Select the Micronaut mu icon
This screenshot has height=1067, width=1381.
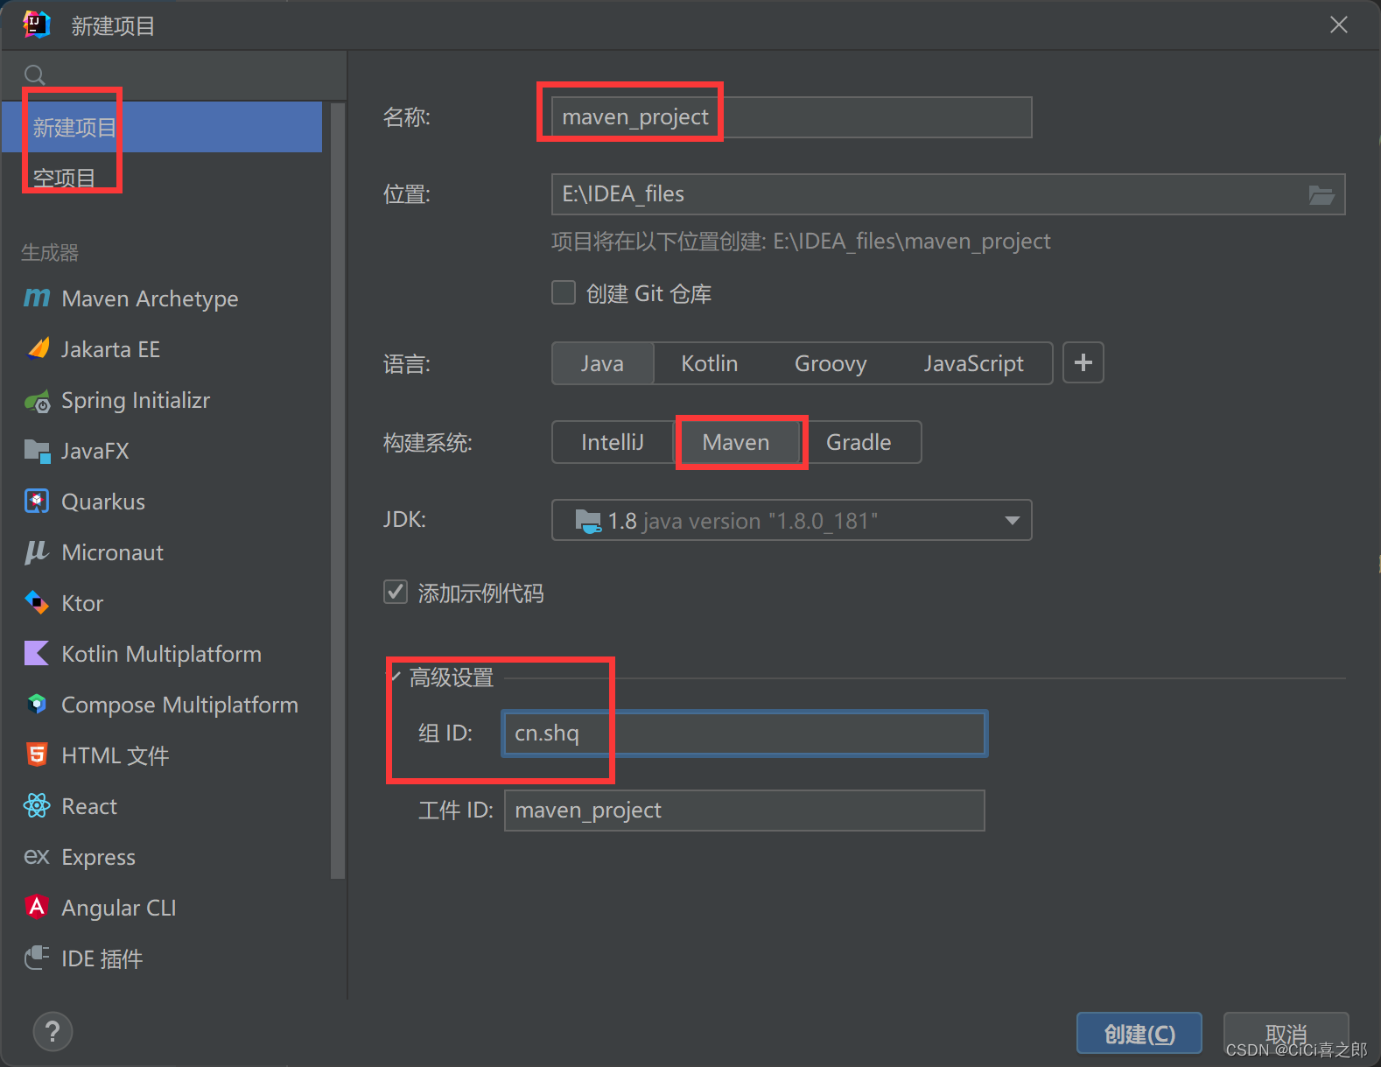(37, 552)
